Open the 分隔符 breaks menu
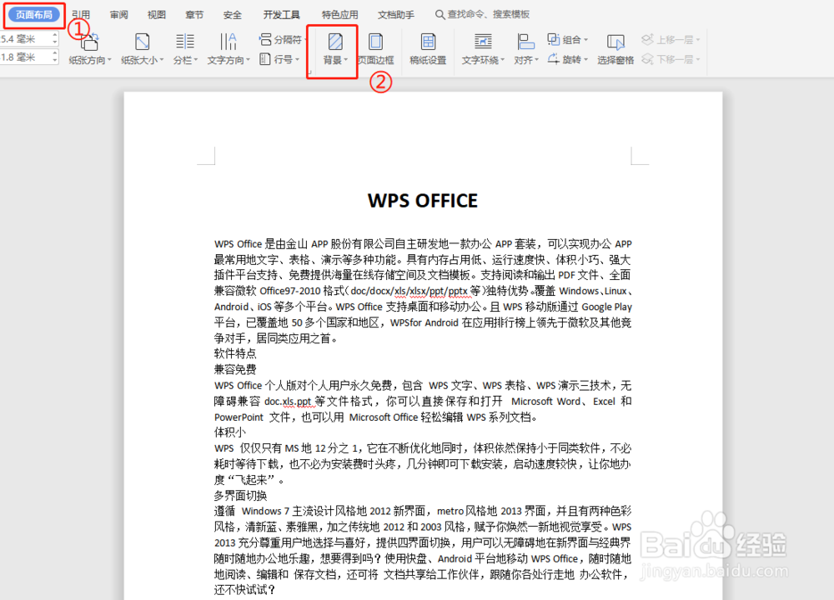 [283, 39]
